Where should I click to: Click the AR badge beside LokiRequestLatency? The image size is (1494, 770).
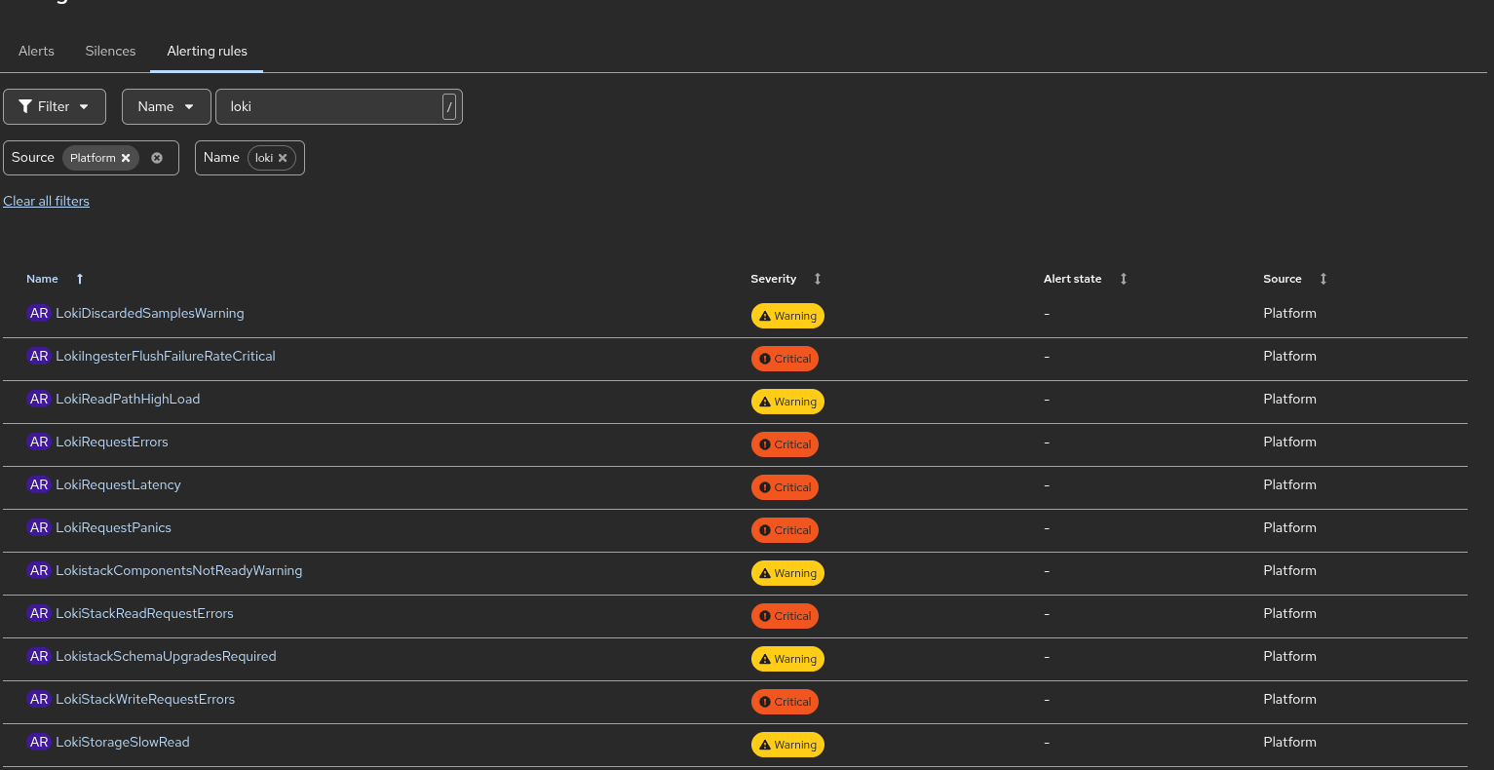[x=39, y=485]
